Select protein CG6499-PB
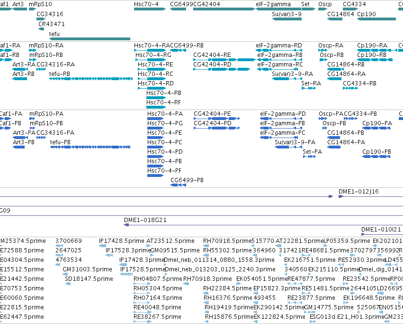Screen dimensions: 403x324 [x=178, y=185]
